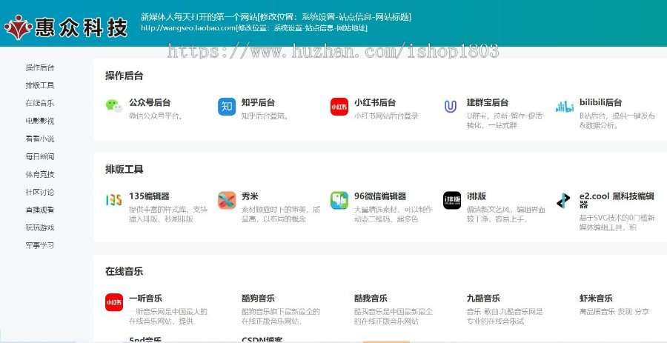Open the 135编辑器 title link
This screenshot has width=667, height=343.
coord(149,196)
